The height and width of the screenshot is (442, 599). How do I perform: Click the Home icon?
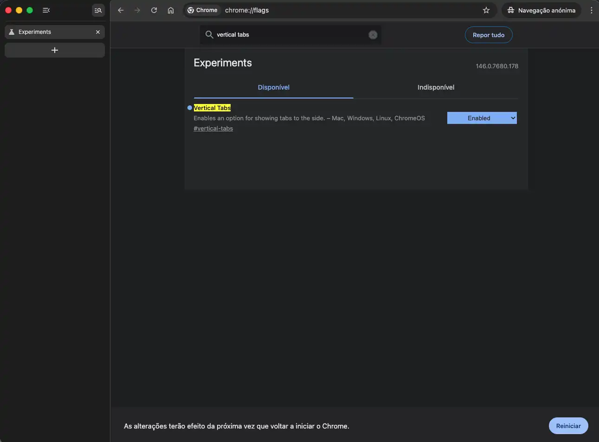click(171, 10)
